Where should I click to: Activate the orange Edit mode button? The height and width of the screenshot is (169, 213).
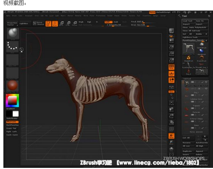48,24
